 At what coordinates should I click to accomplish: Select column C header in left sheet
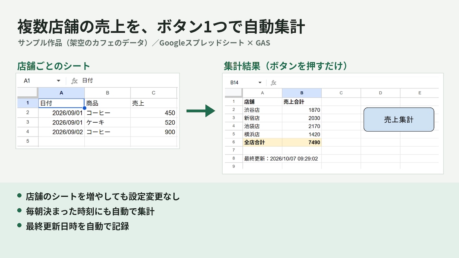pos(154,93)
